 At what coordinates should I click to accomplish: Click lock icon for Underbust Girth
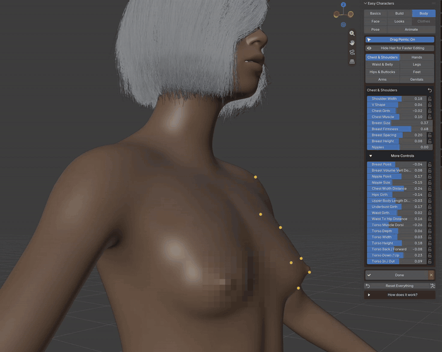(x=429, y=207)
